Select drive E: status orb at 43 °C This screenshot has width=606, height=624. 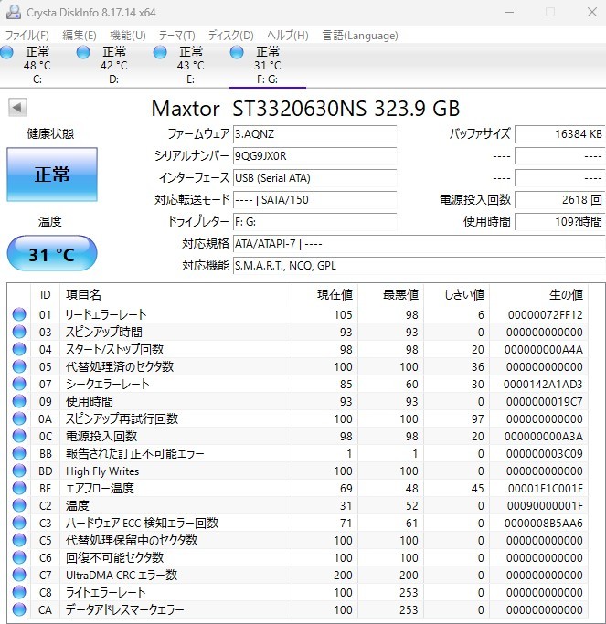(x=161, y=53)
